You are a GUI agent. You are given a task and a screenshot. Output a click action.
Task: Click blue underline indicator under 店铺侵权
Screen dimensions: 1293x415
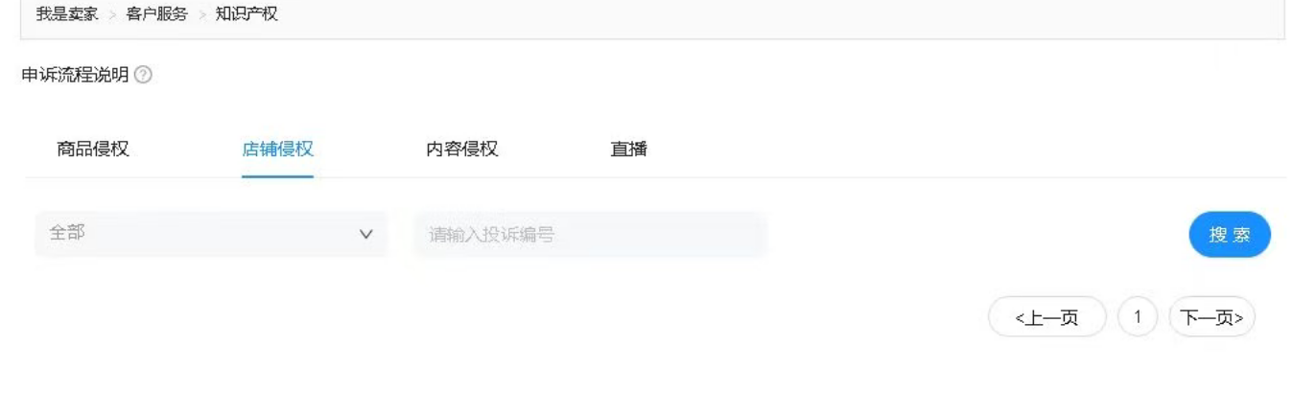(277, 176)
